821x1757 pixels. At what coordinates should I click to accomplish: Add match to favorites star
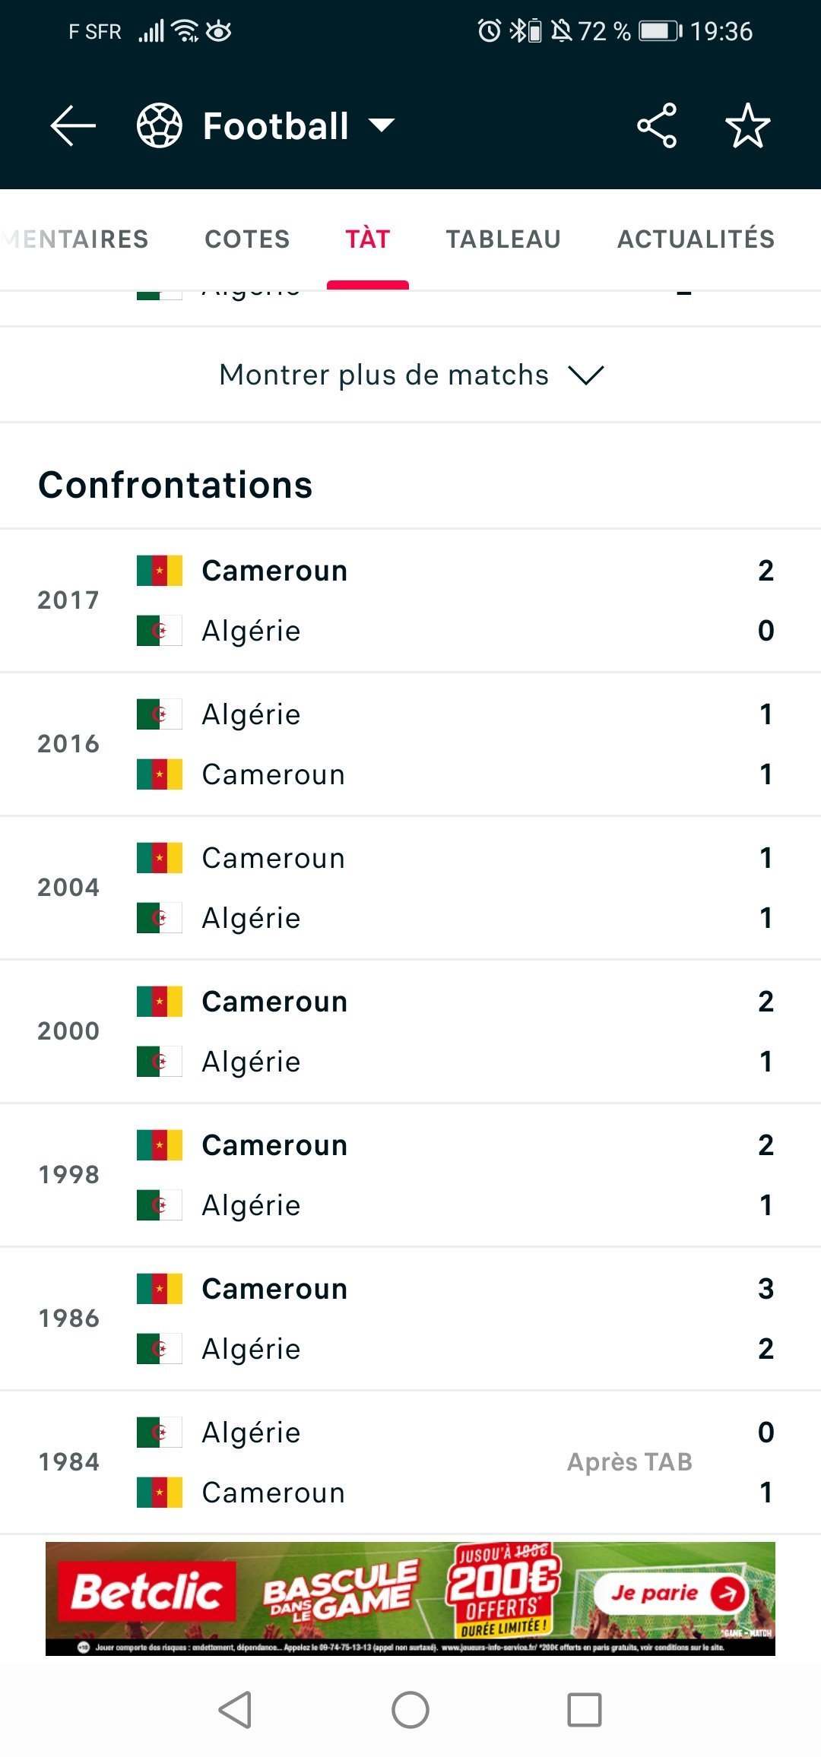(x=748, y=125)
